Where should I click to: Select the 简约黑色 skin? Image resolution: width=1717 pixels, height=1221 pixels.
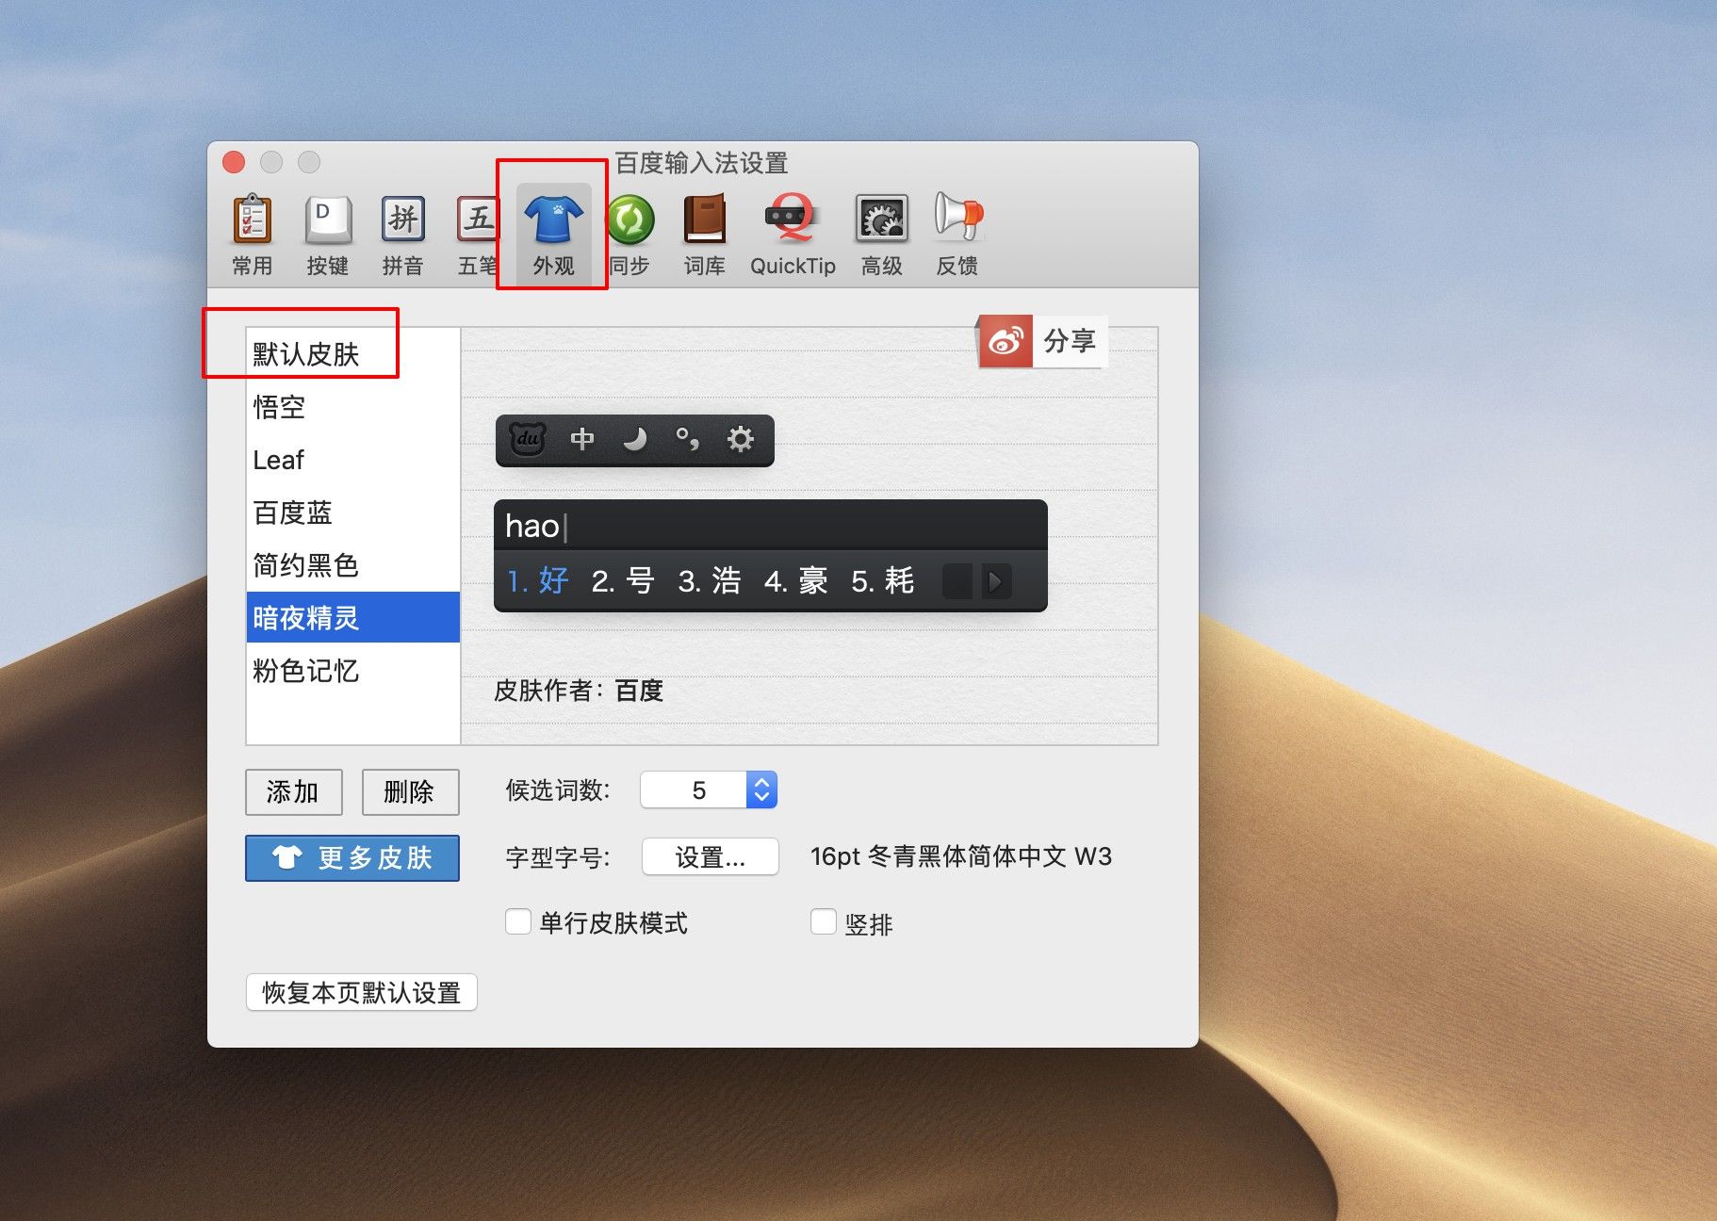tap(353, 565)
